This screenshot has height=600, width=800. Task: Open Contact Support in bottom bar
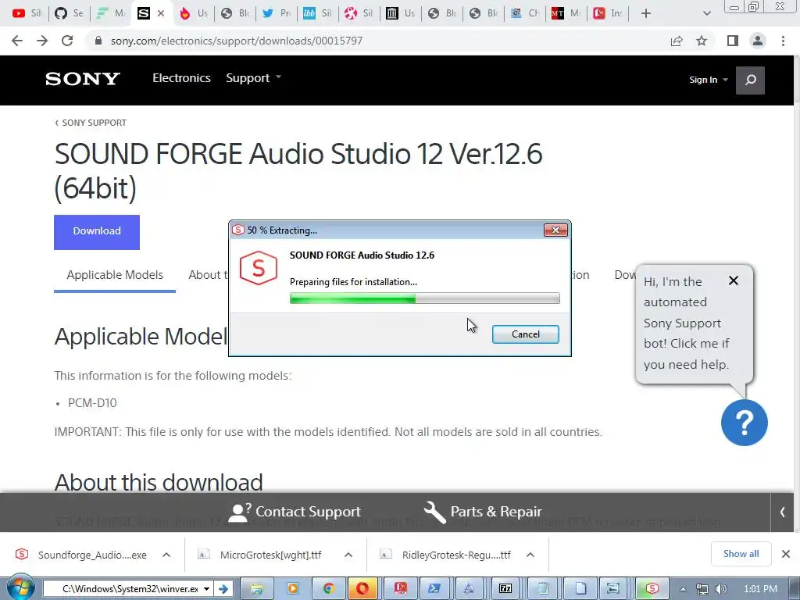pos(295,512)
